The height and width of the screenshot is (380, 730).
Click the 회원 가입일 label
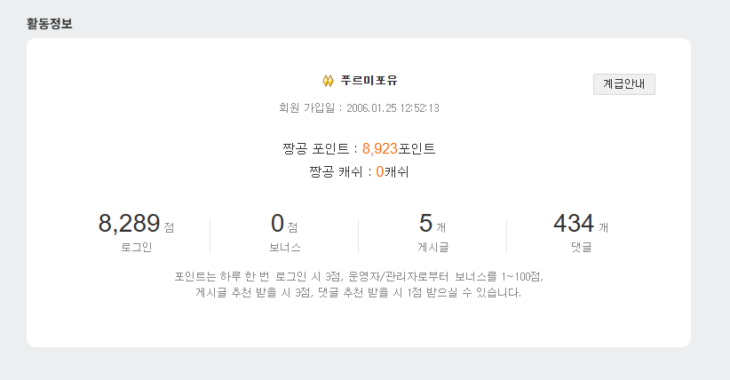[307, 108]
